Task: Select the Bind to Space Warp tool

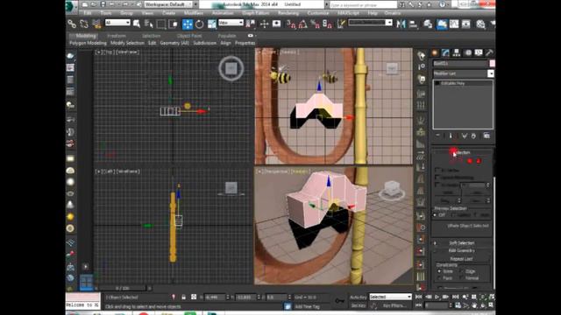Action: pos(96,24)
